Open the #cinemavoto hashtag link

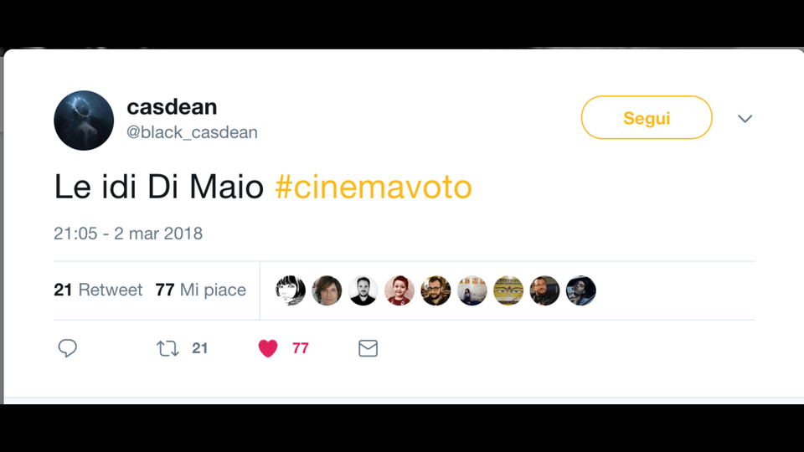[373, 187]
